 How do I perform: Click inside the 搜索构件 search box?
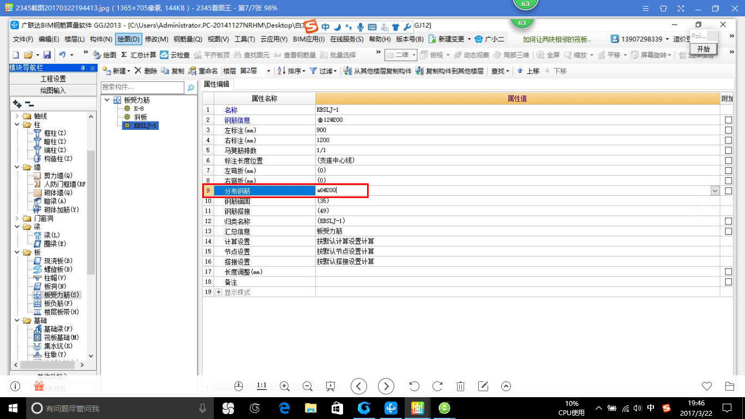click(x=143, y=87)
